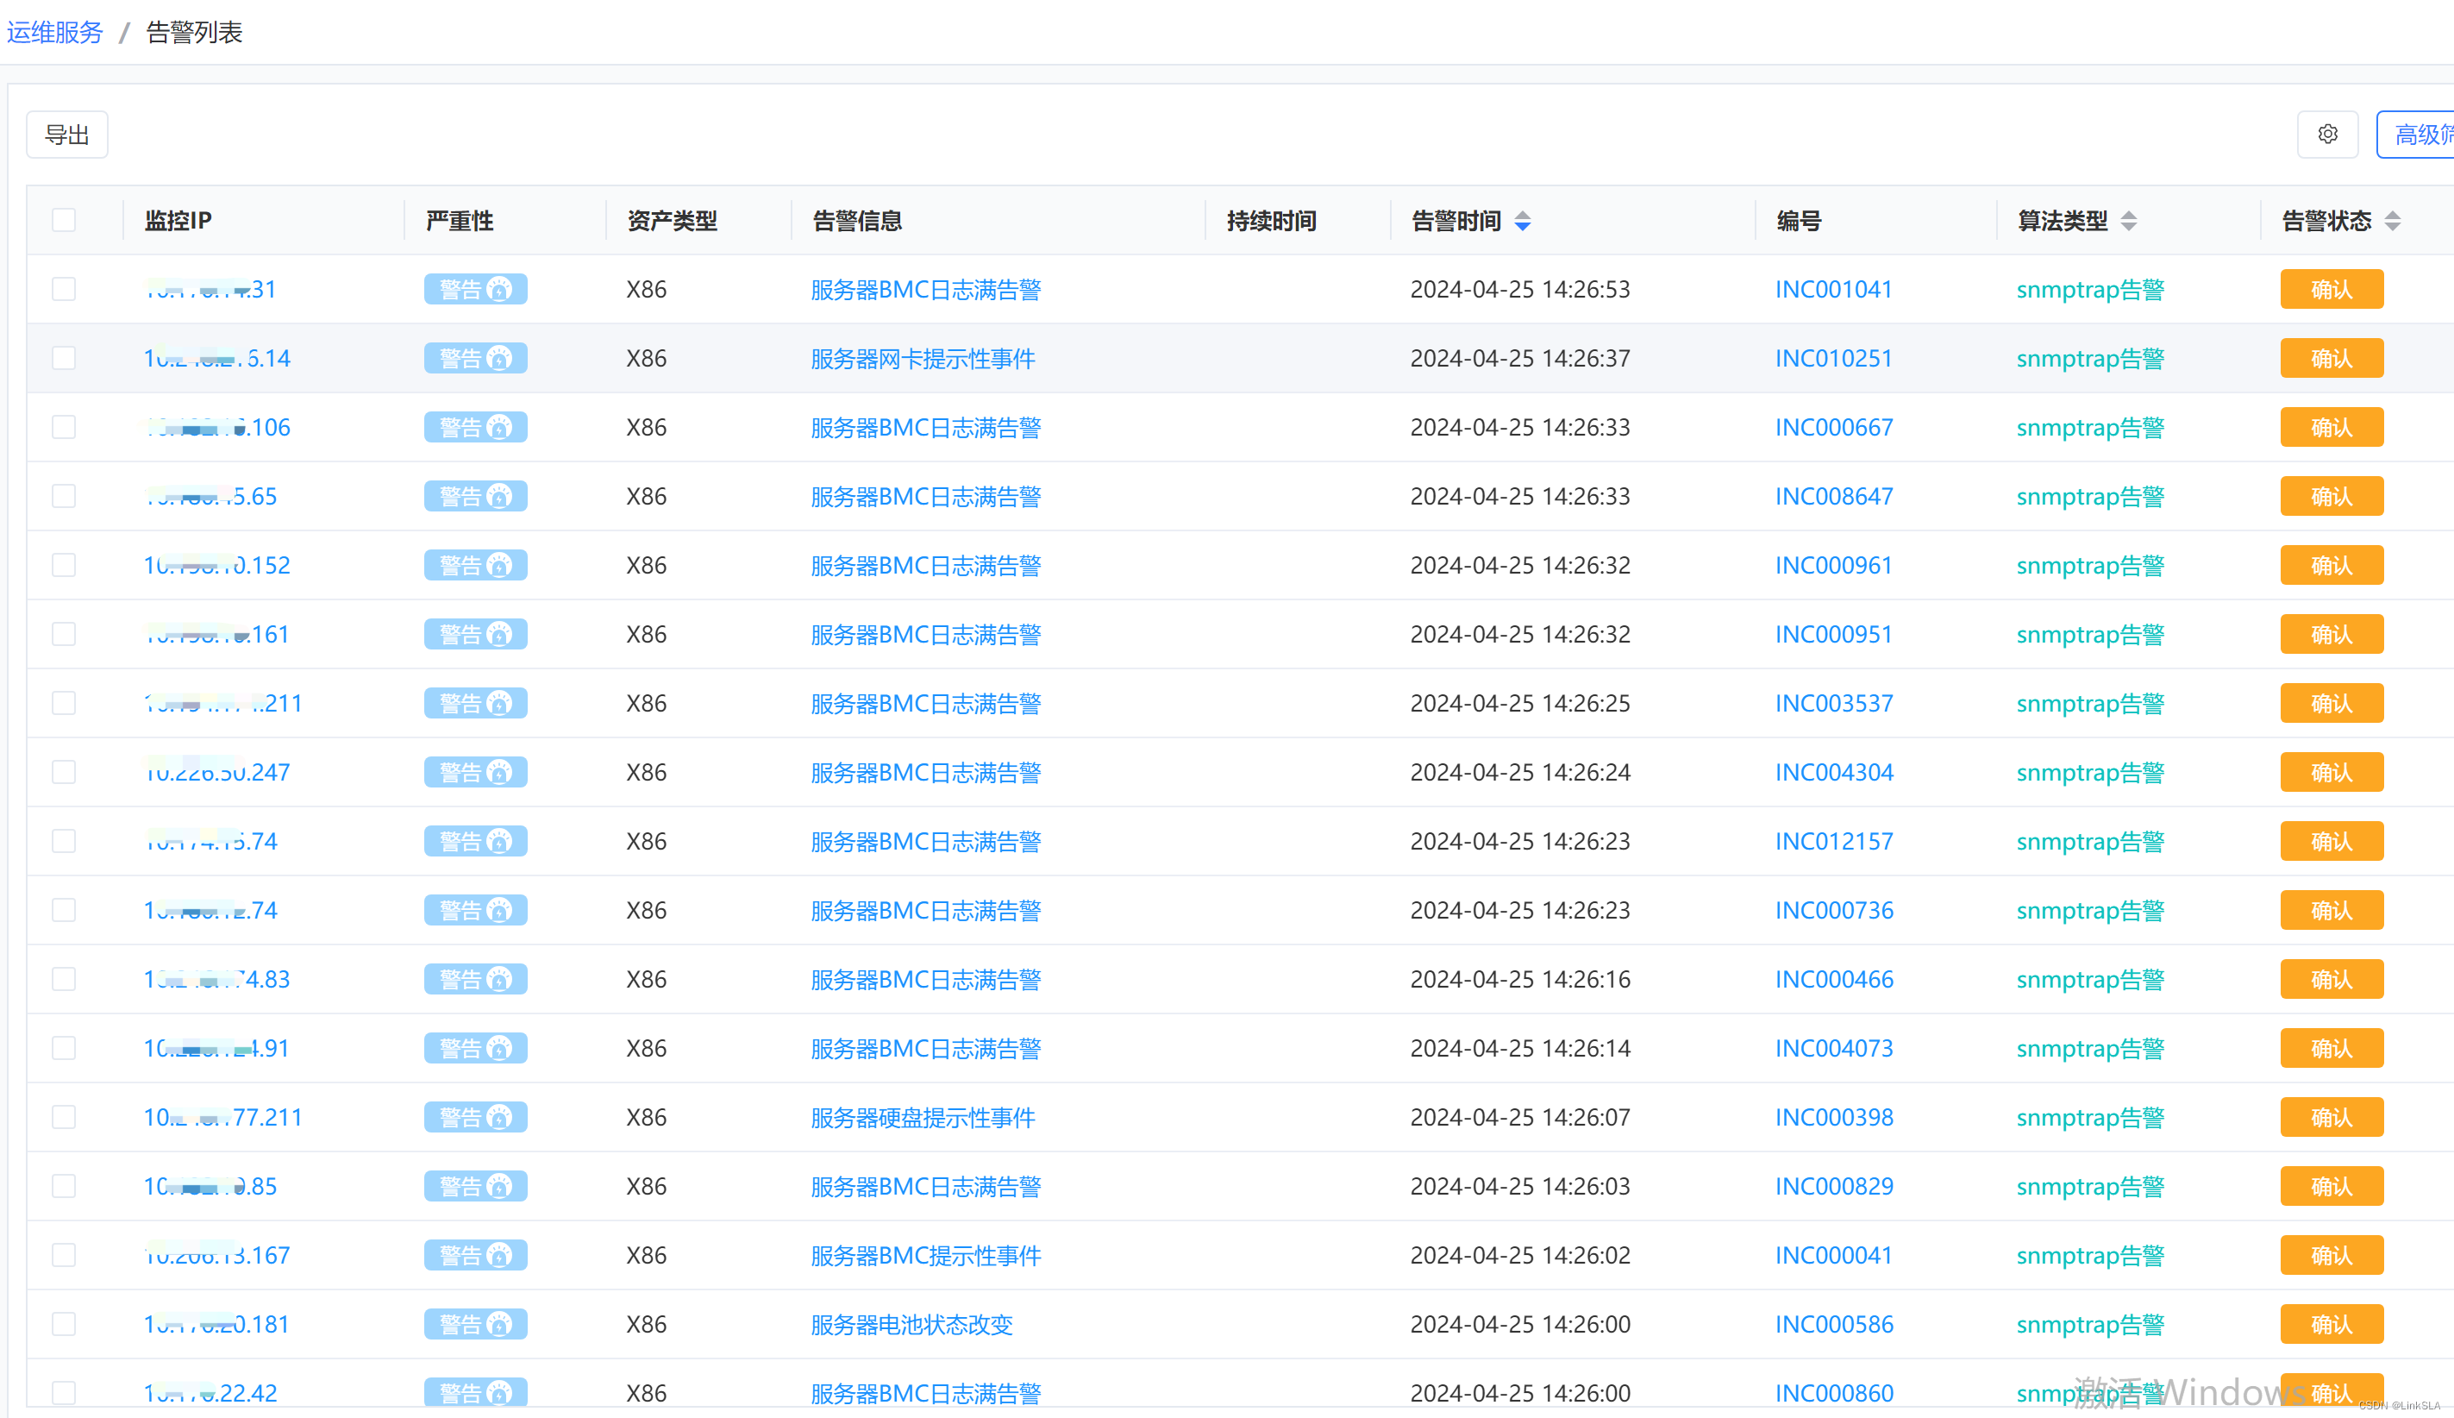Open table column settings gear icon
The height and width of the screenshot is (1418, 2454).
click(x=2326, y=135)
